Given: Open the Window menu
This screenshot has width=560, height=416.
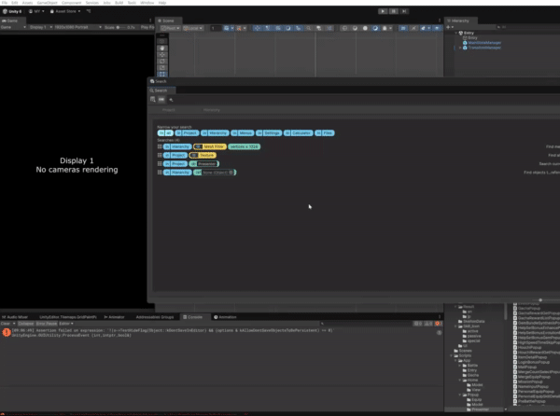Looking at the screenshot, I should (147, 3).
